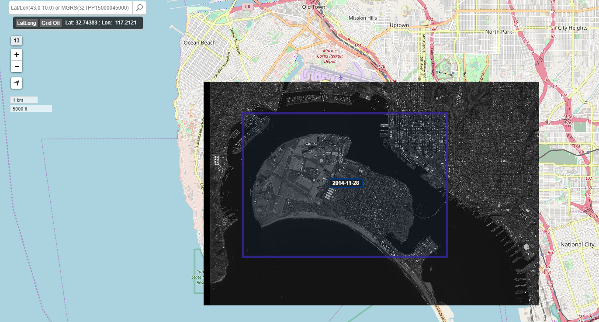Click the Ocean Beach map label
Viewport: 599px width, 322px height.
coord(200,43)
